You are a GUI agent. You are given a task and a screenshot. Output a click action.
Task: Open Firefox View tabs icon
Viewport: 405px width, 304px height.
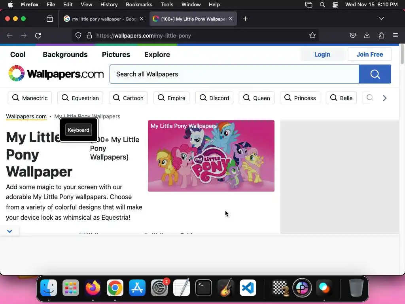[50, 19]
